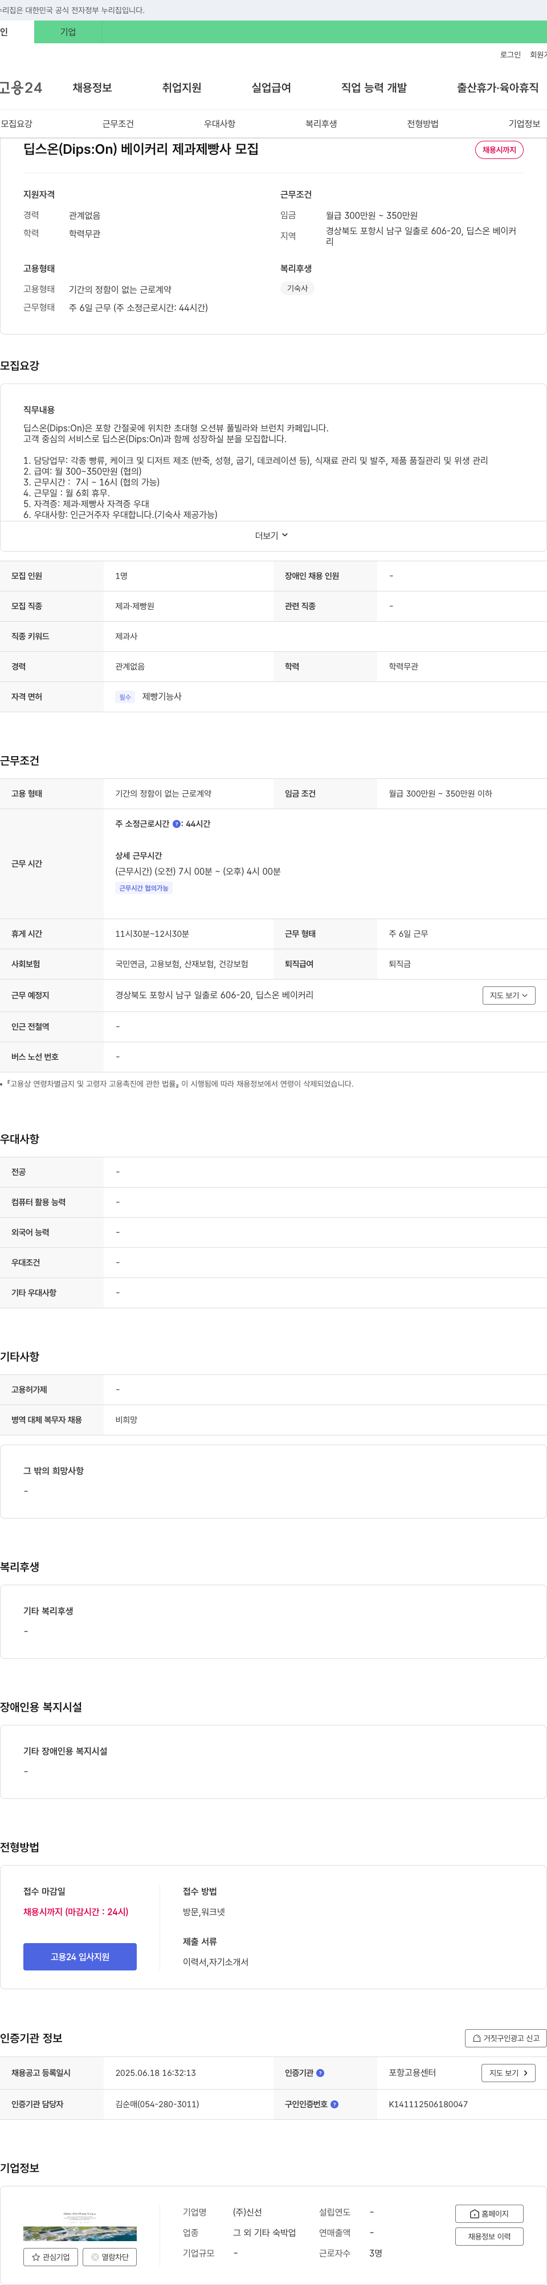The width and height of the screenshot is (547, 2285).
Task: View 채용정보 이력 button
Action: click(x=489, y=2236)
